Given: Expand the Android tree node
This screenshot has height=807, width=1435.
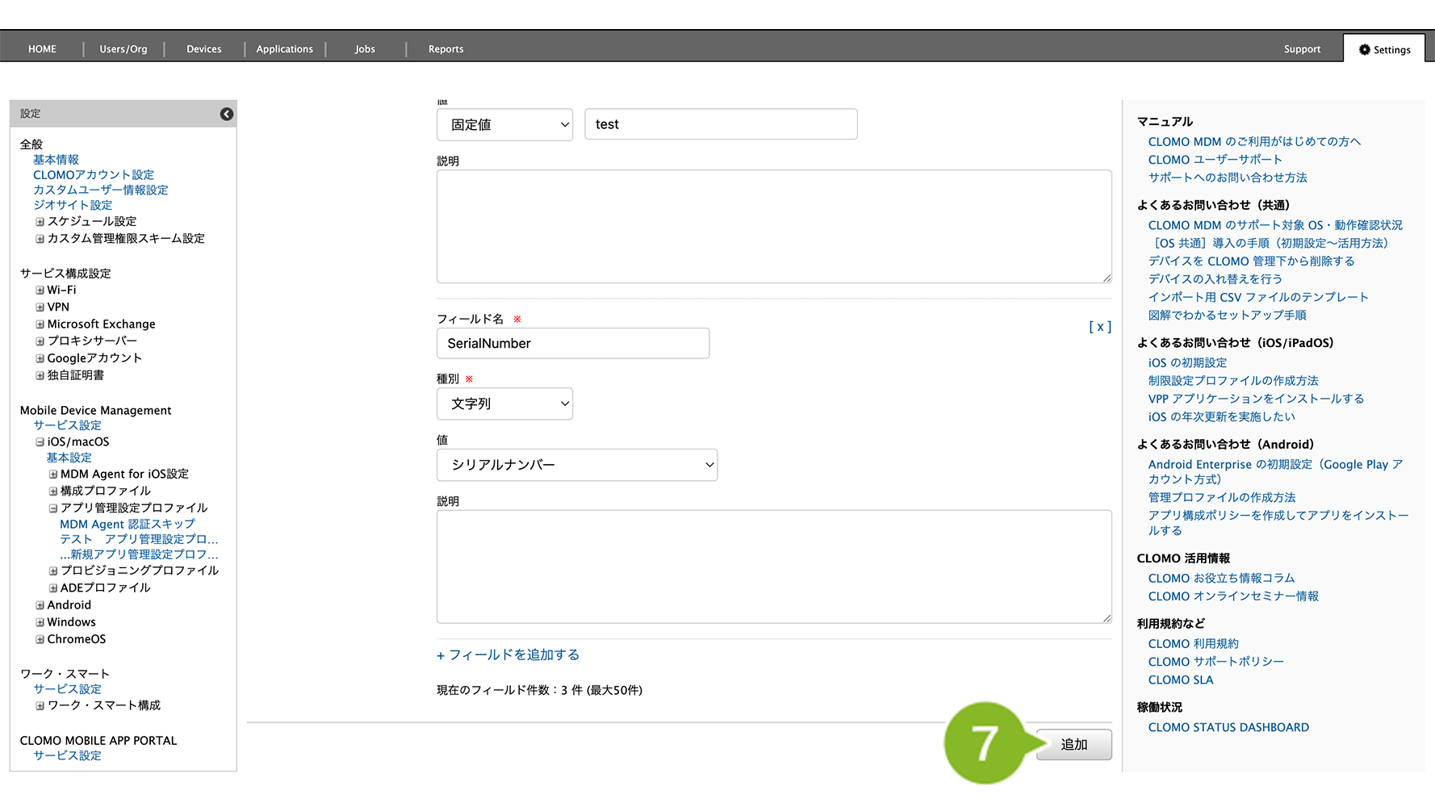Looking at the screenshot, I should tap(40, 605).
